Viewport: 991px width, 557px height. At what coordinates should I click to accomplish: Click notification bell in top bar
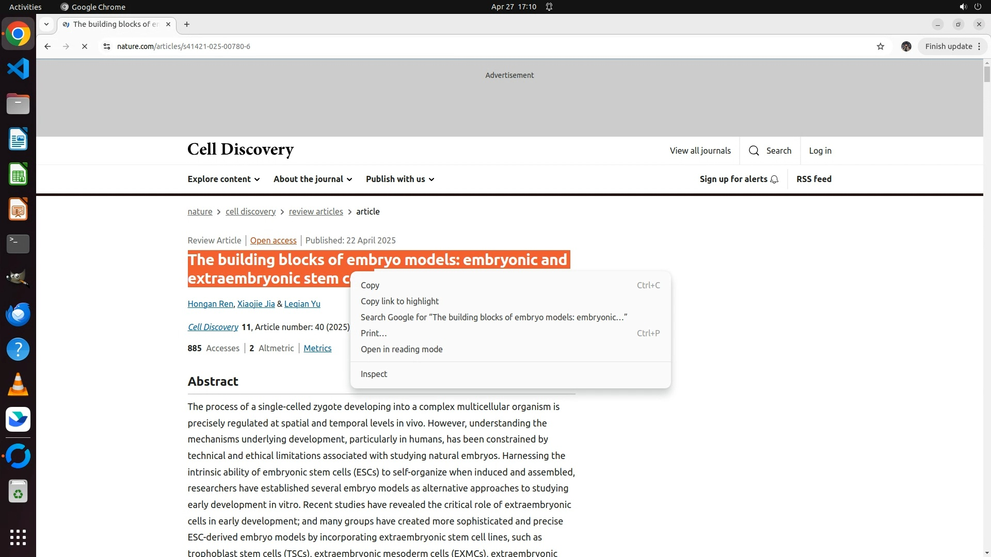pyautogui.click(x=549, y=7)
